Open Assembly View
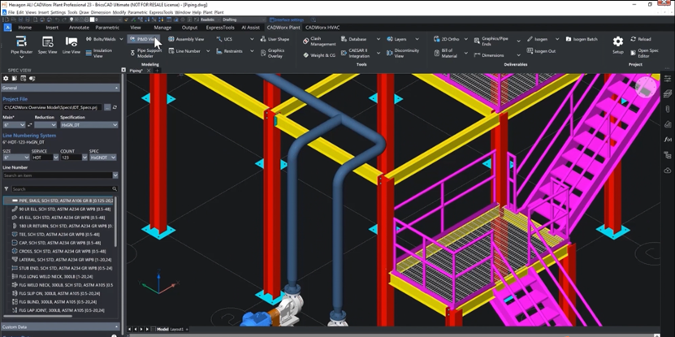675x337 pixels. click(x=186, y=39)
